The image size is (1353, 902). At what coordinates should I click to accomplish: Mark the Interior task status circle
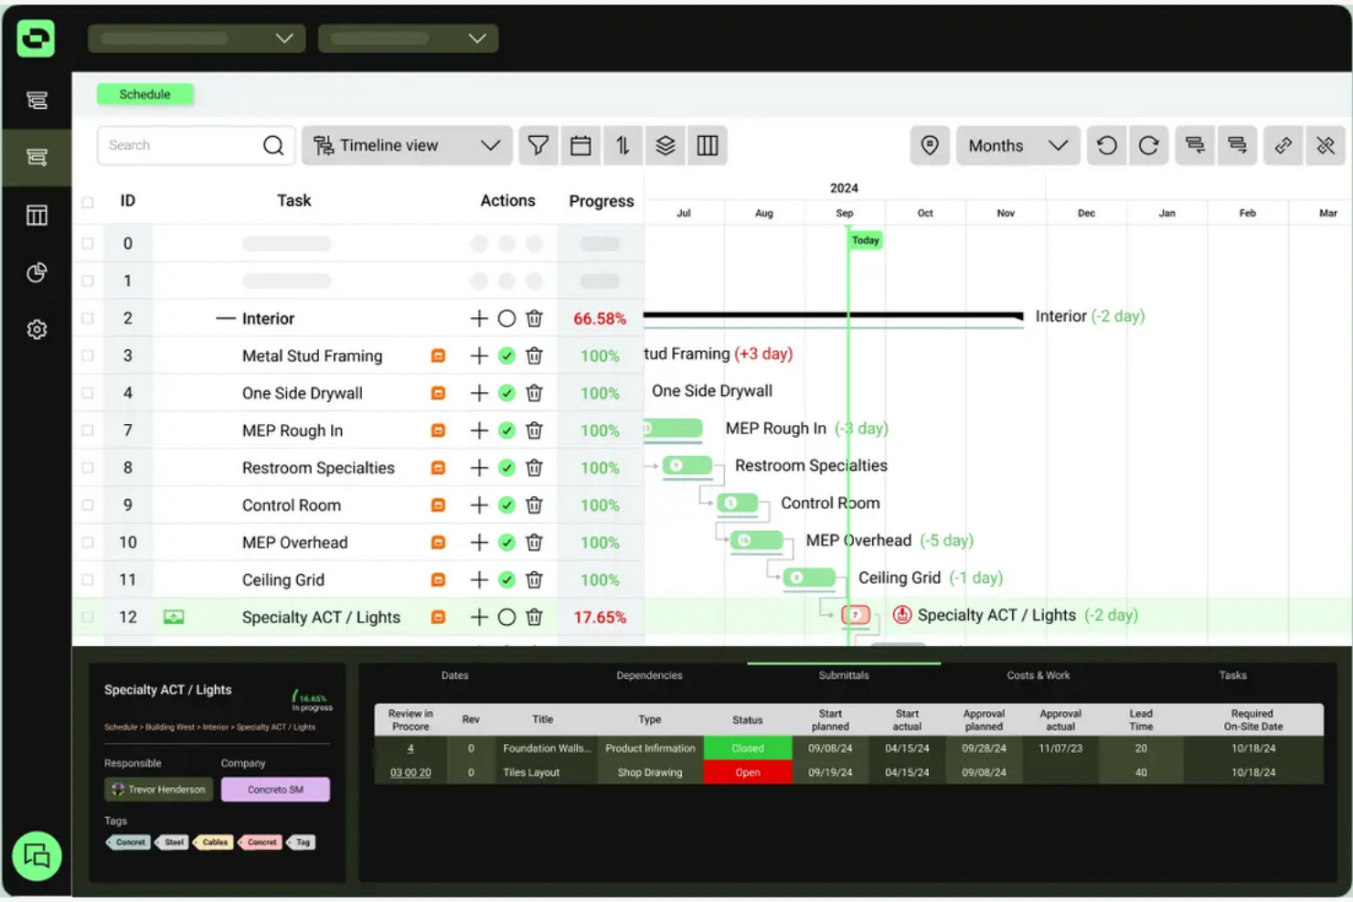(x=507, y=318)
